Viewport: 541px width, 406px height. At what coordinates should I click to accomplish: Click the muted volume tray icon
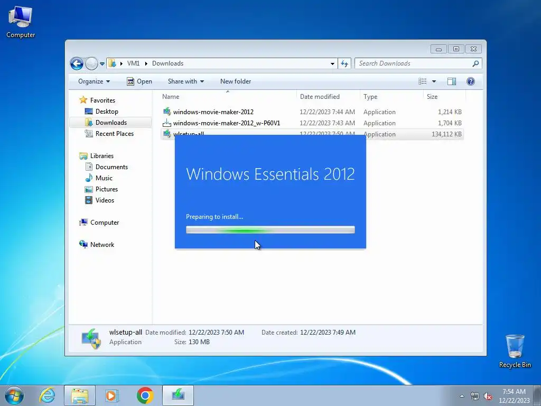coord(488,396)
